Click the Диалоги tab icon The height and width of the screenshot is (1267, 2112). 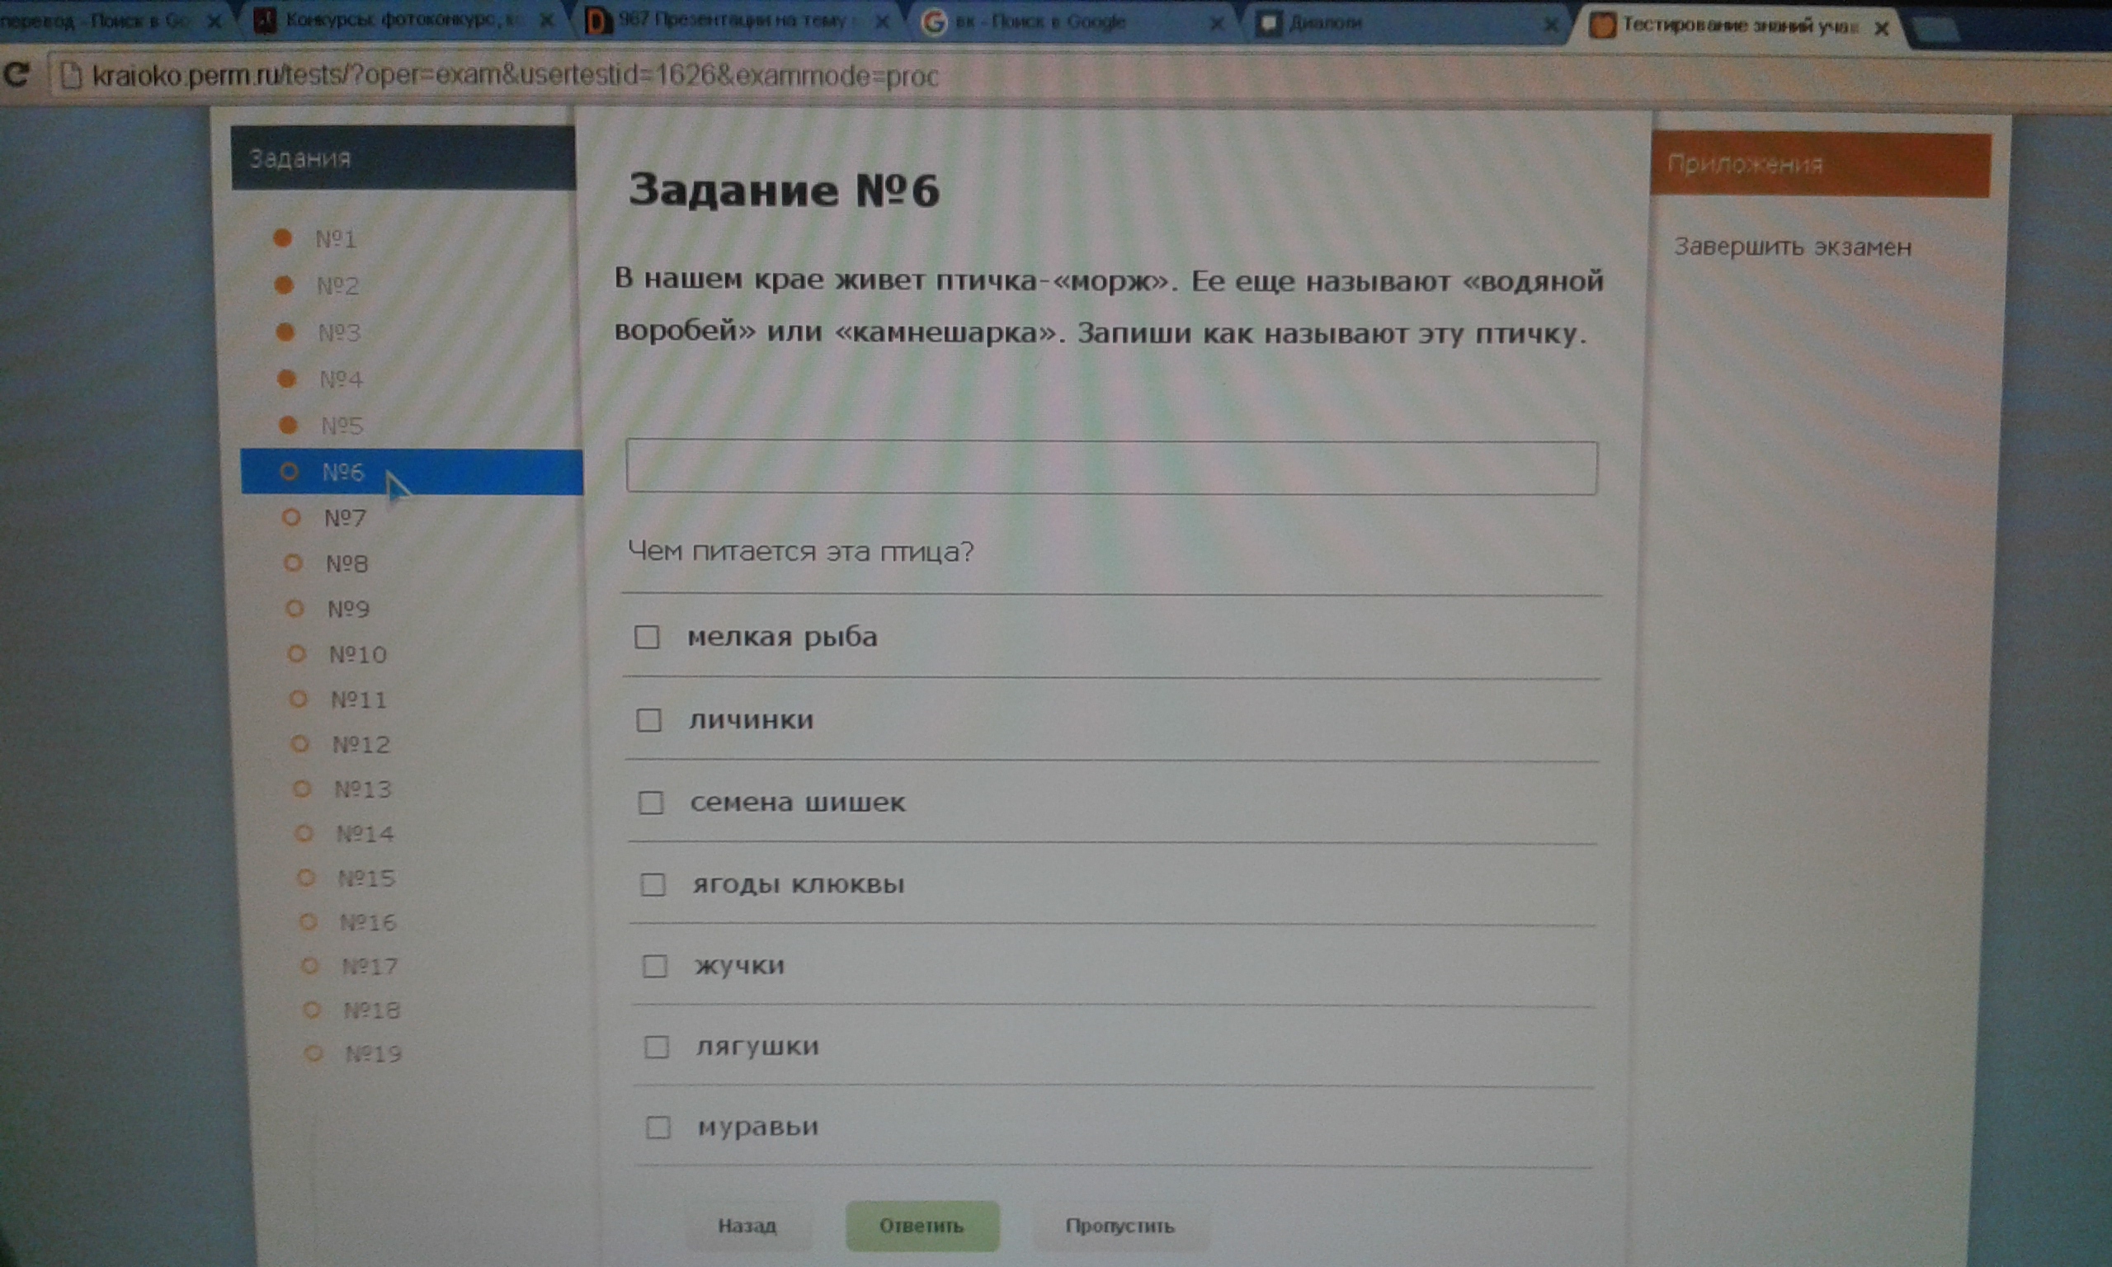pos(1270,23)
